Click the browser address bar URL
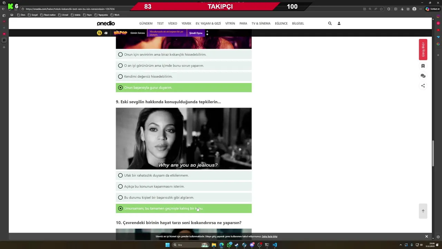Screen dimensions: 442x249 [x=70, y=9]
